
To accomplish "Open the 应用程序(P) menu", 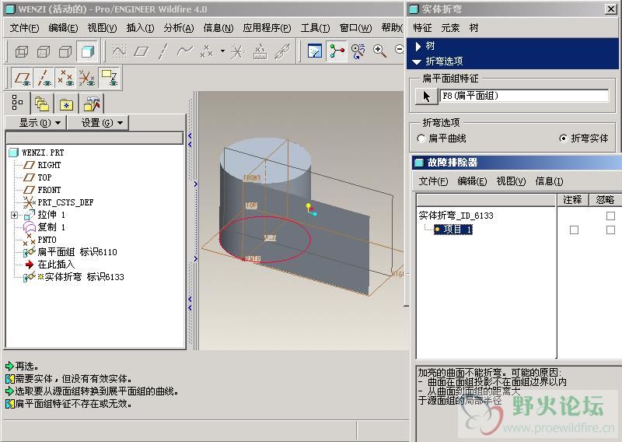I will tap(267, 28).
